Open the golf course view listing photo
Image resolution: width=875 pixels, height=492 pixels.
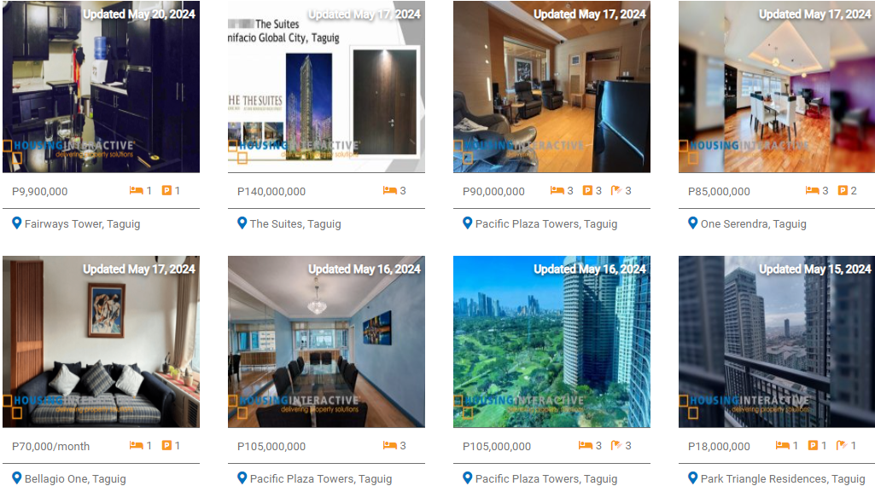pos(552,342)
